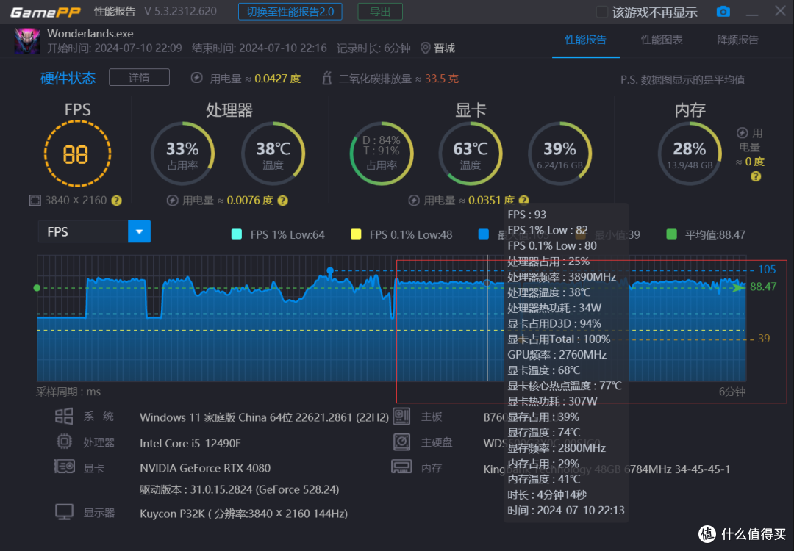This screenshot has width=794, height=551.
Task: Click help icon next to 3840 x 2160
Action: pyautogui.click(x=116, y=201)
